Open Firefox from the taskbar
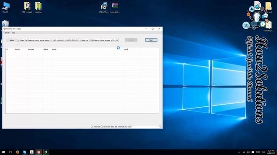The height and width of the screenshot is (155, 277). point(17,152)
